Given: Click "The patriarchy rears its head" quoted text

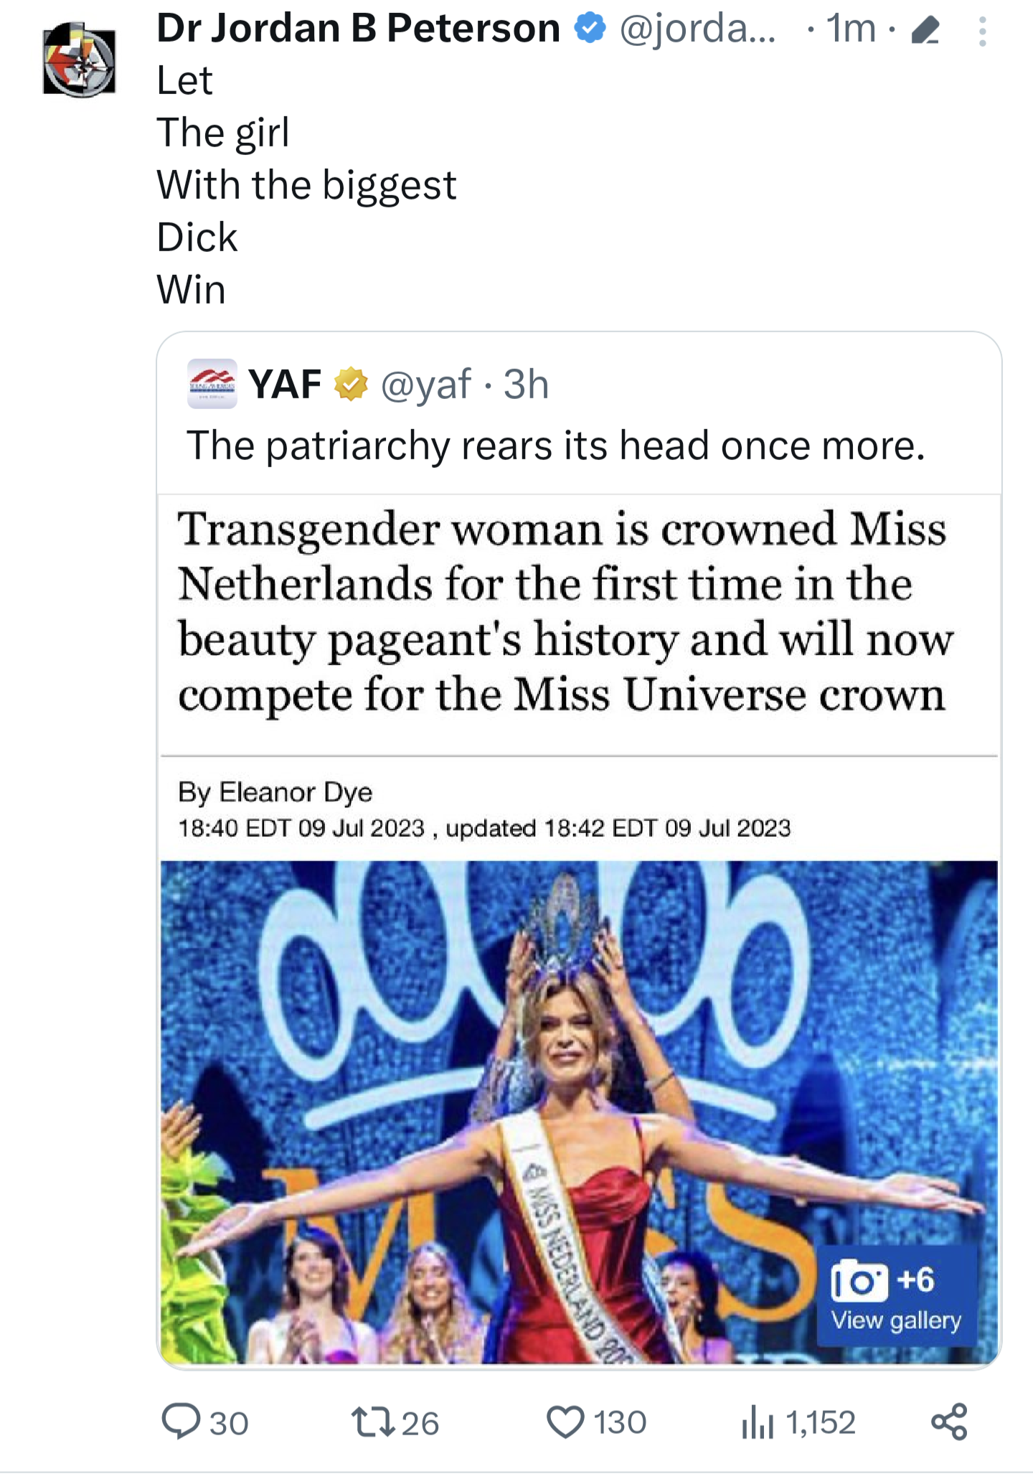Looking at the screenshot, I should (x=556, y=446).
